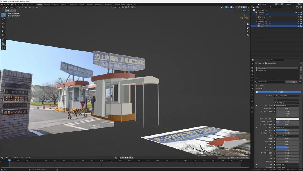Open the Output properties tab
Image resolution: width=303 pixels, height=171 pixels.
coord(252,71)
